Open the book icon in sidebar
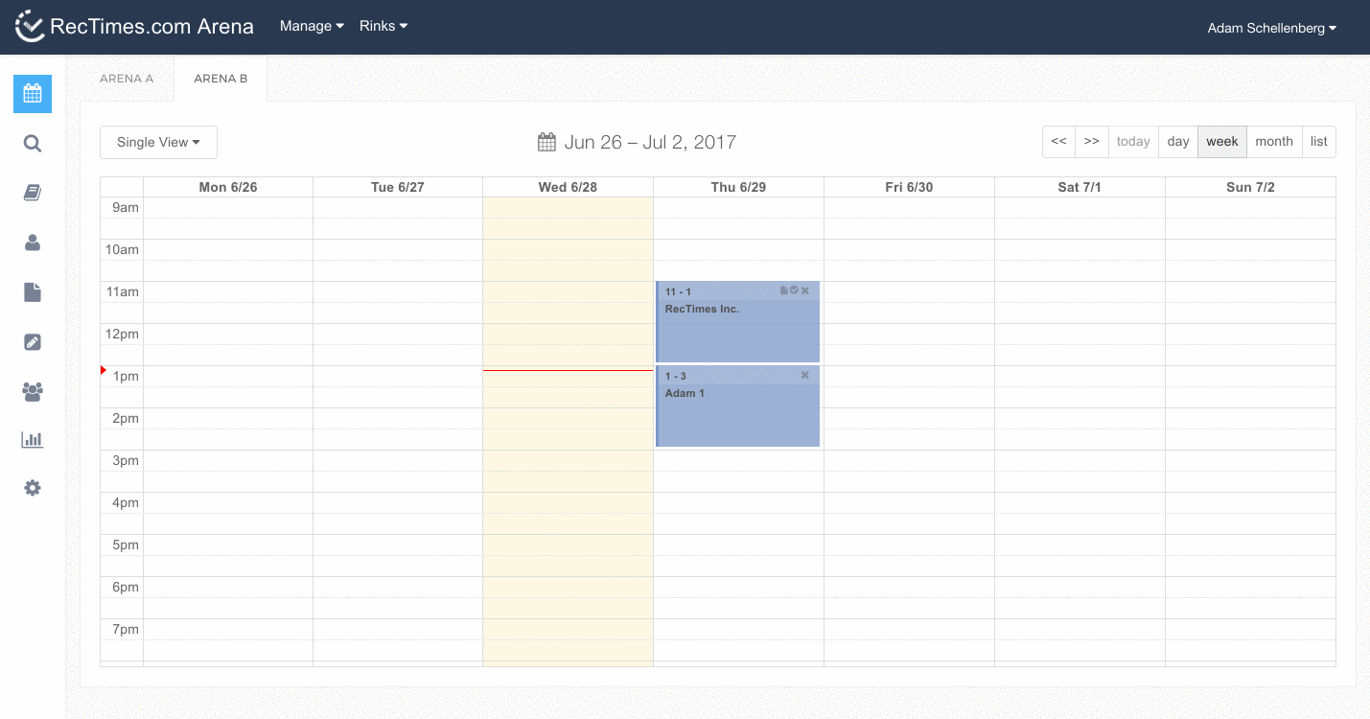 coord(33,194)
